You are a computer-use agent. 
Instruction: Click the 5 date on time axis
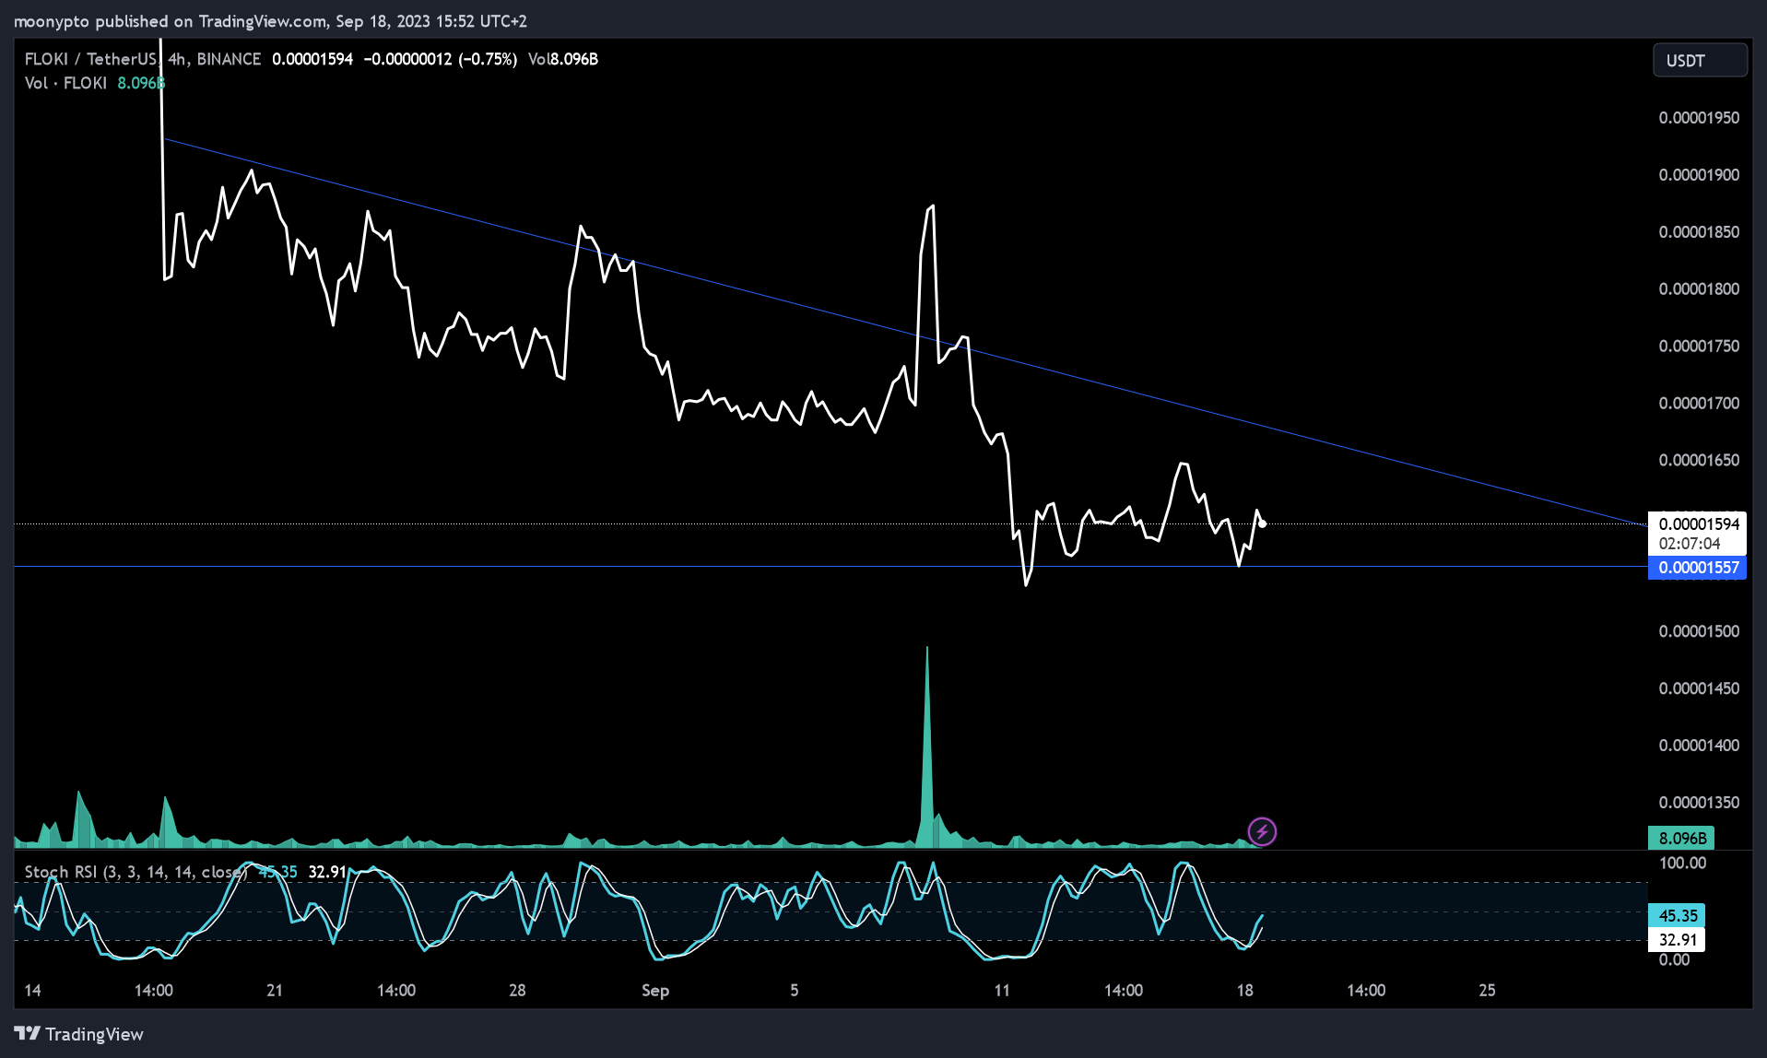pyautogui.click(x=794, y=991)
